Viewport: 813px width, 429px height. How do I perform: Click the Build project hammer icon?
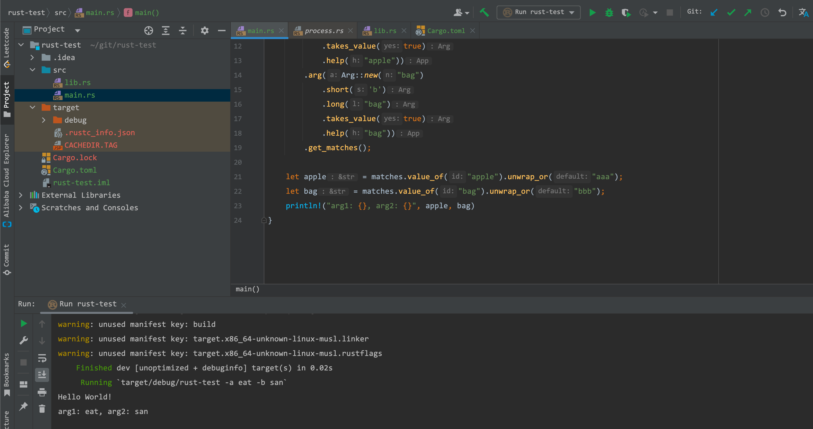pos(484,12)
